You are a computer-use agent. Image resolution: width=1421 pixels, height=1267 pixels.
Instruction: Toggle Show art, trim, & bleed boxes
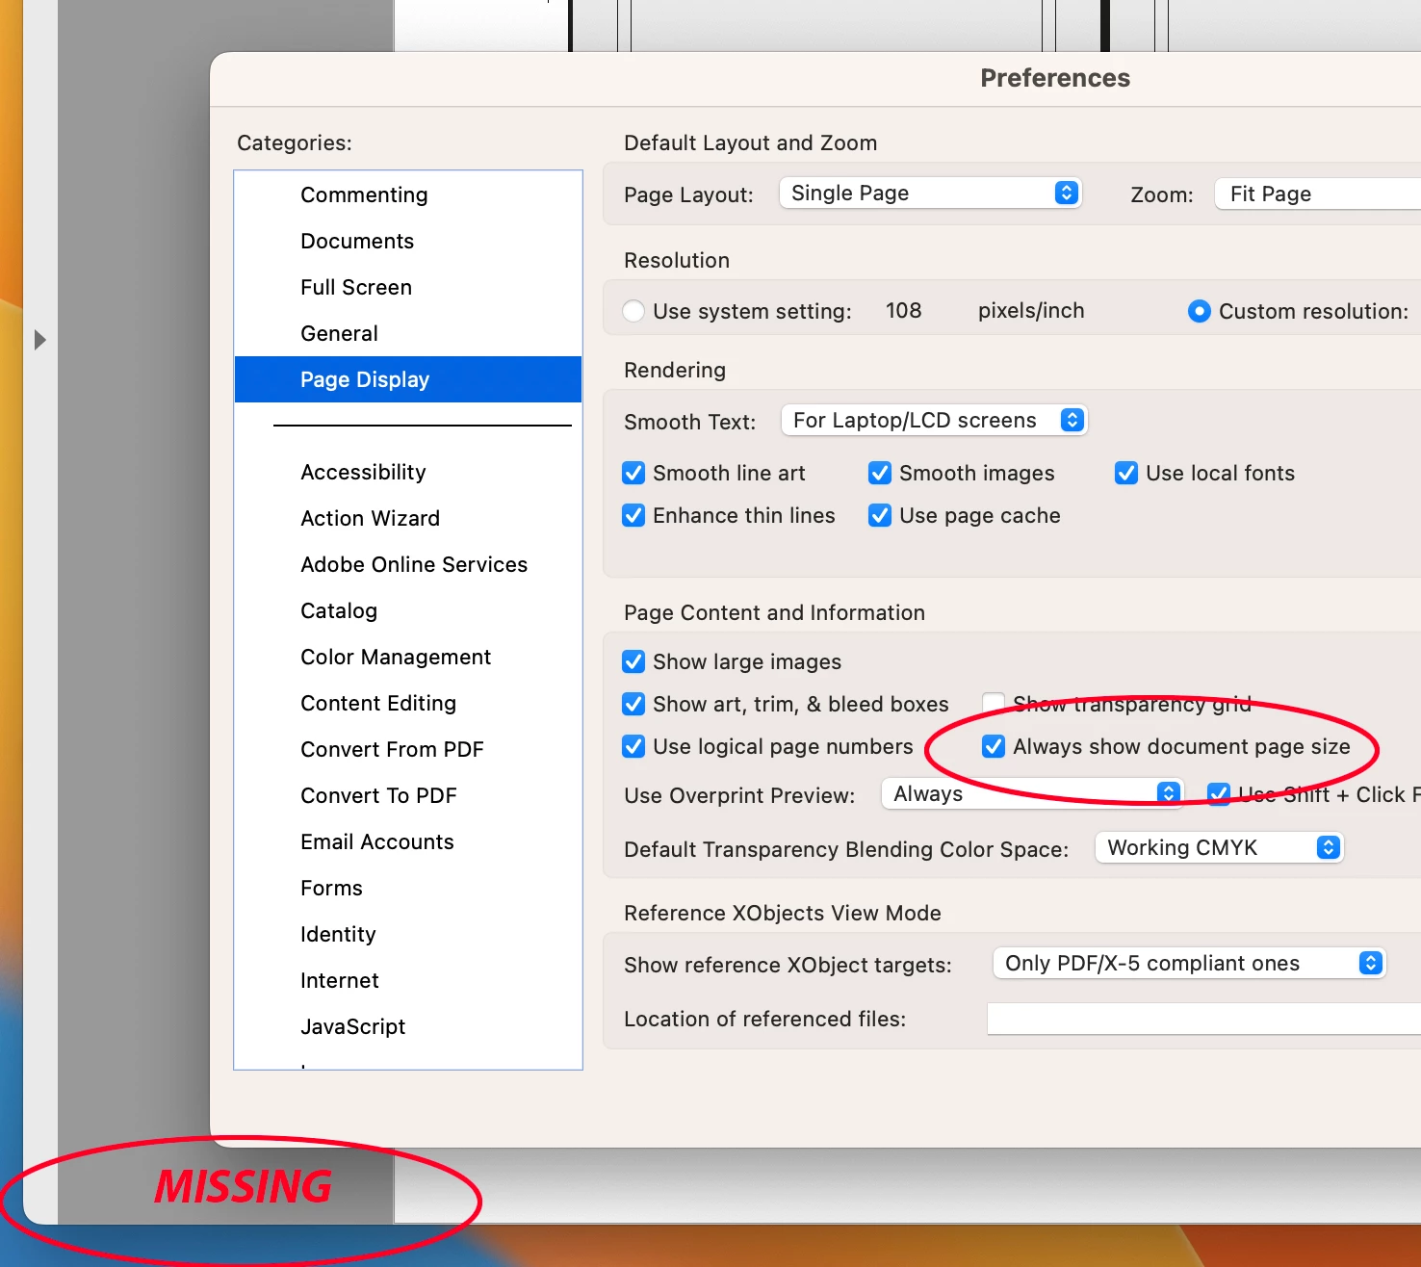[633, 704]
